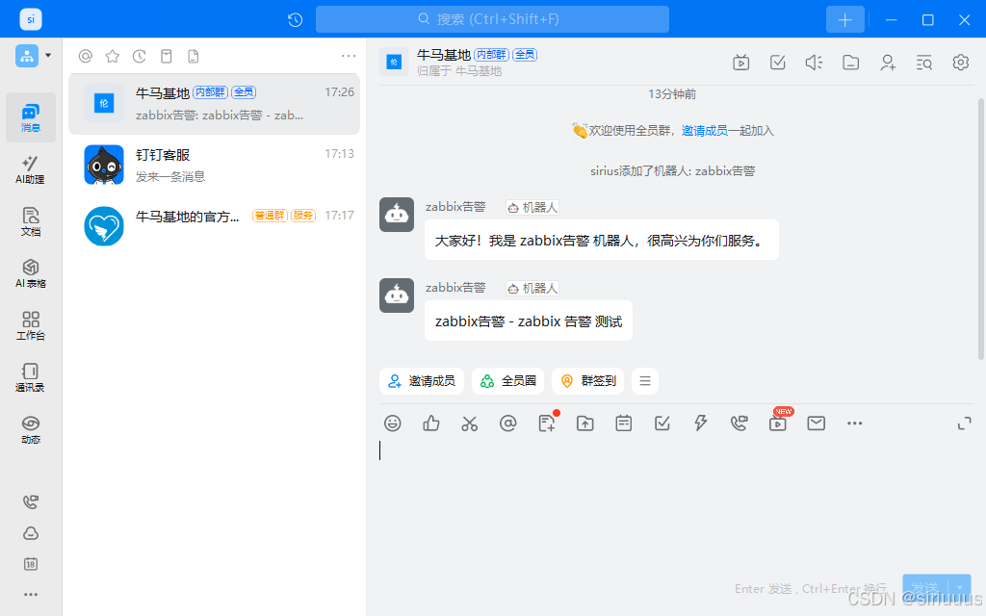Click the video icon marked NEW
This screenshot has height=616, width=986.
coord(778,423)
